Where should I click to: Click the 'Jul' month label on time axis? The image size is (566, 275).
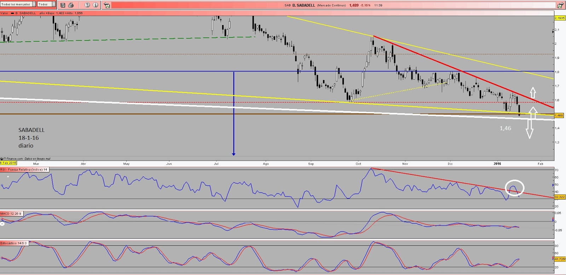pos(216,164)
